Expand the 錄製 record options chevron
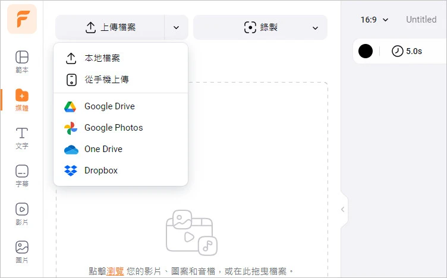The width and height of the screenshot is (447, 278). tap(315, 28)
